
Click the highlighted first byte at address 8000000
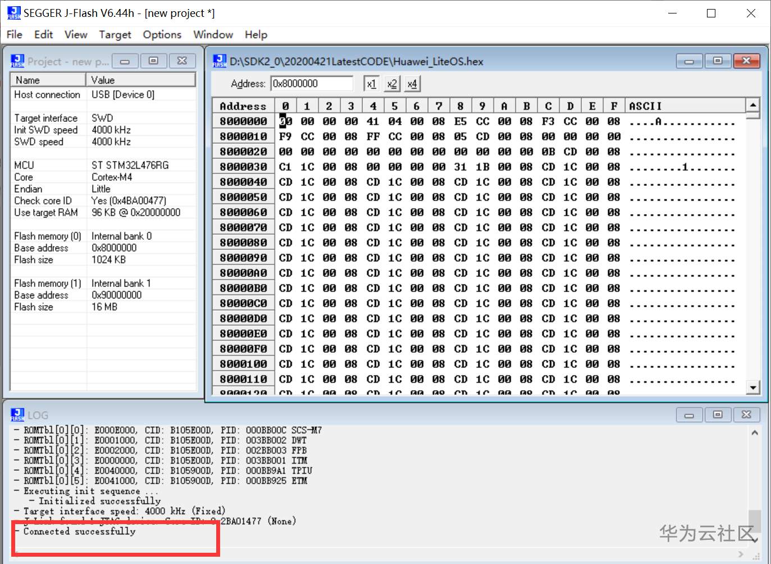[285, 121]
